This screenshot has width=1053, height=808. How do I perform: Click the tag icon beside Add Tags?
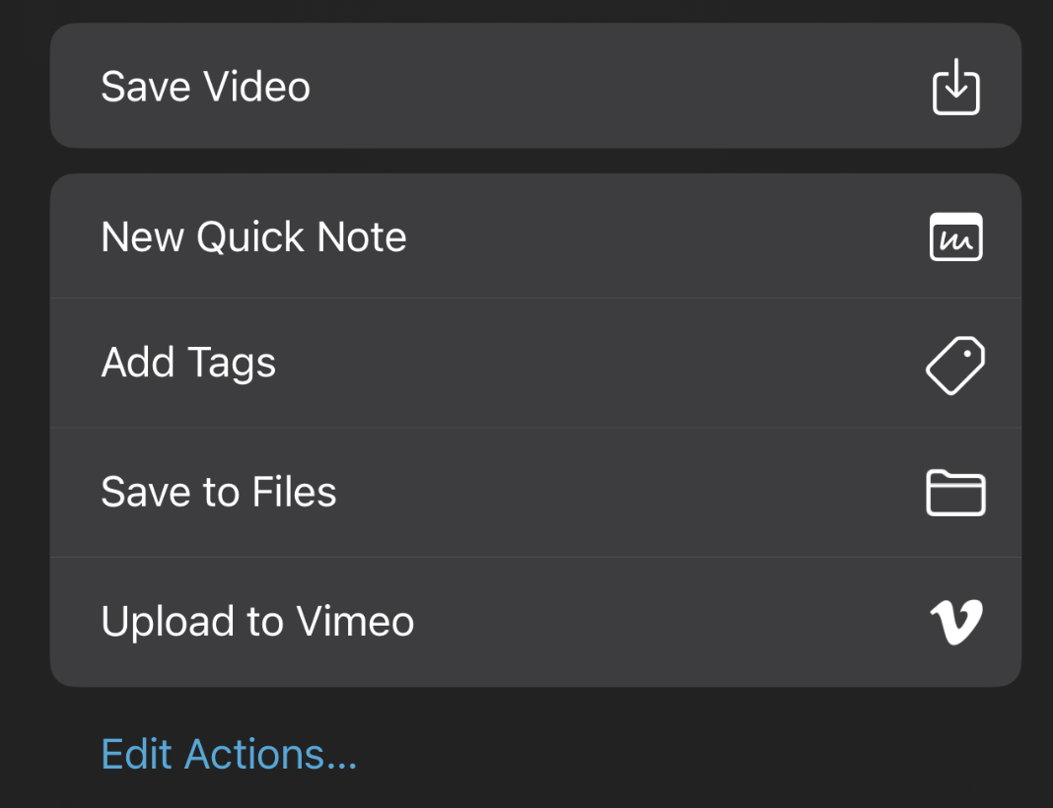tap(955, 365)
